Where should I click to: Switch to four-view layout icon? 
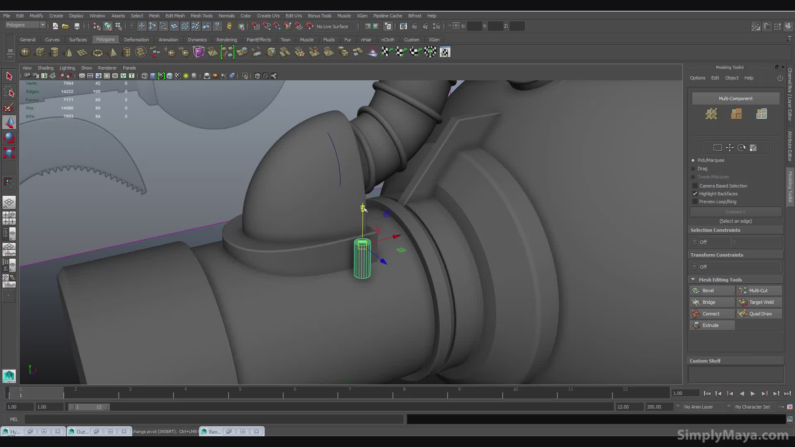click(x=9, y=218)
